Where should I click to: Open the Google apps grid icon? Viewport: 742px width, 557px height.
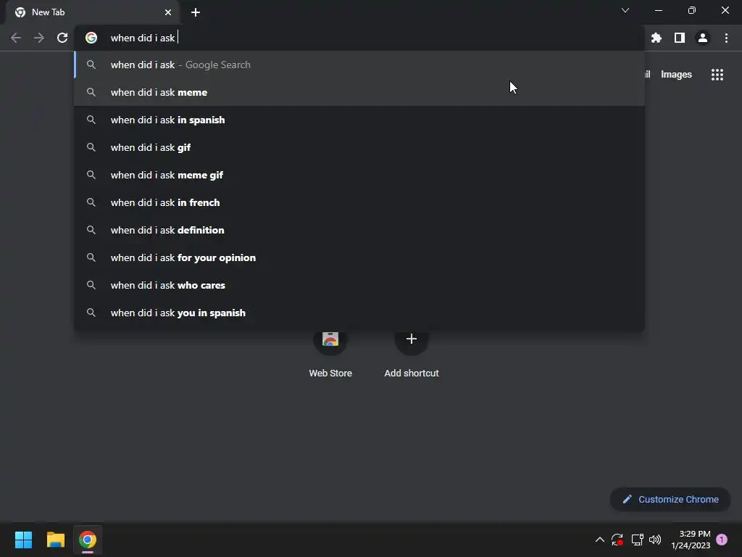tap(717, 75)
